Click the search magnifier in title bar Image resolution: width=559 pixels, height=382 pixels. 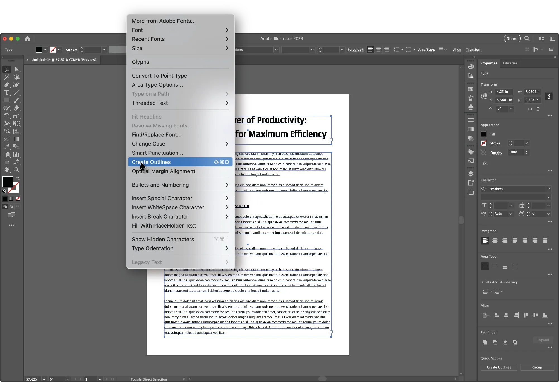527,38
